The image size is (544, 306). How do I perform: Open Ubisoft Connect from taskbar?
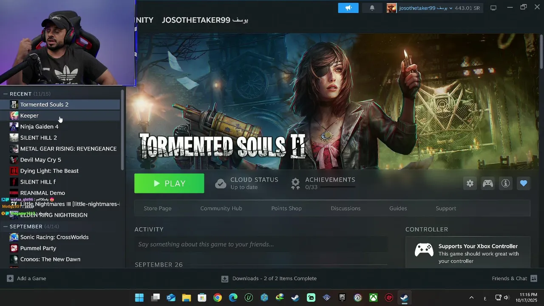point(358,297)
